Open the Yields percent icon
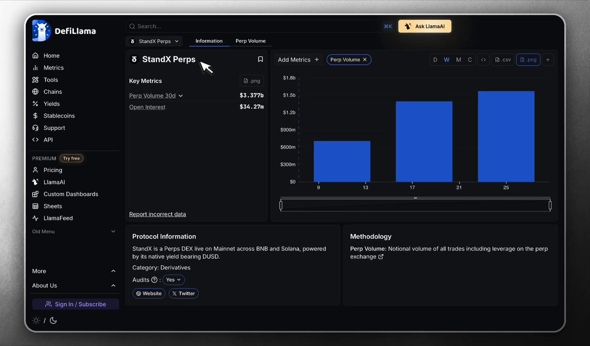The image size is (590, 346). [x=35, y=104]
